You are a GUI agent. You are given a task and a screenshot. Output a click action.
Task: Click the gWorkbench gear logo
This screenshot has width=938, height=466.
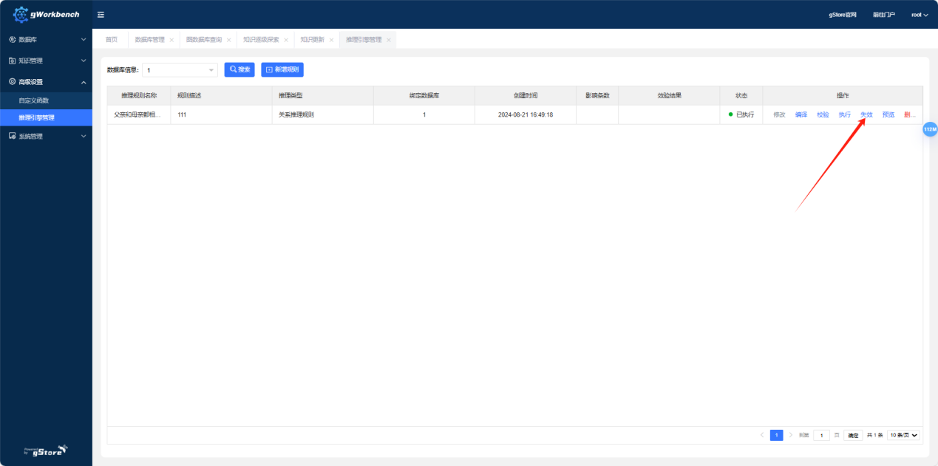(21, 14)
